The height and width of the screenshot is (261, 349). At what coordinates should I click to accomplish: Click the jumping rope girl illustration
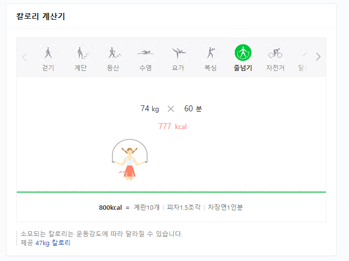[x=130, y=160]
